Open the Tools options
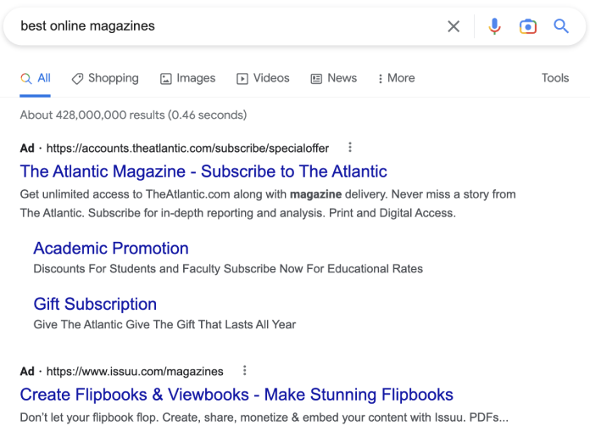 point(555,78)
